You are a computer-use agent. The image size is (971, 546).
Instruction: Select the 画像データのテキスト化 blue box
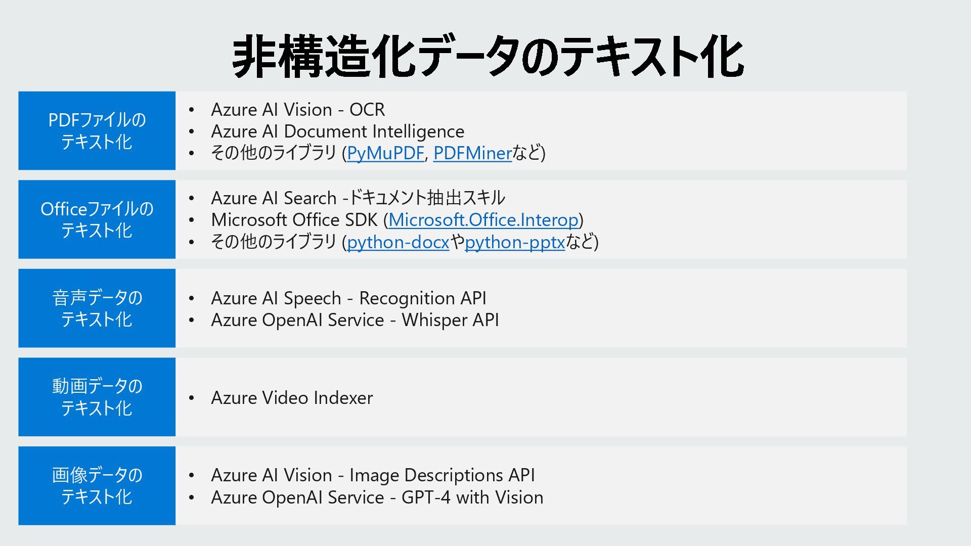click(x=97, y=486)
